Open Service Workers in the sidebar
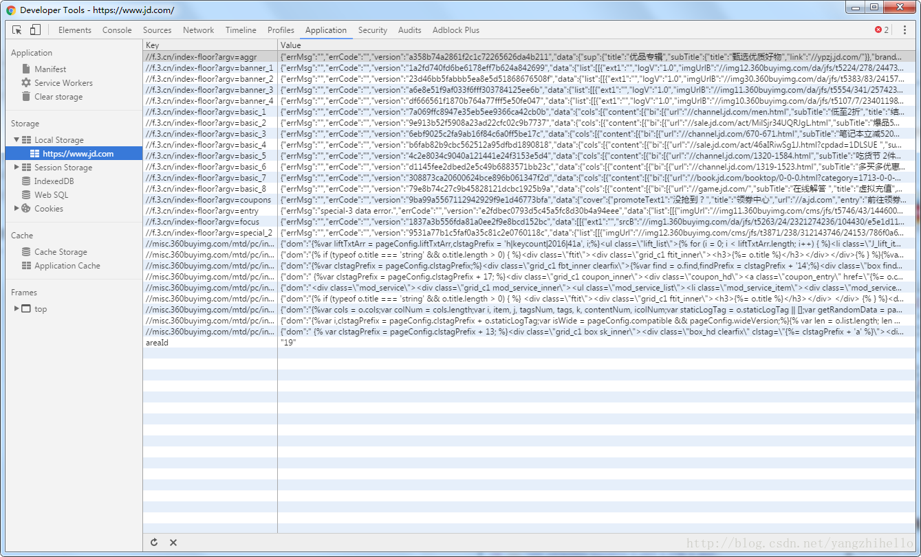 [63, 83]
